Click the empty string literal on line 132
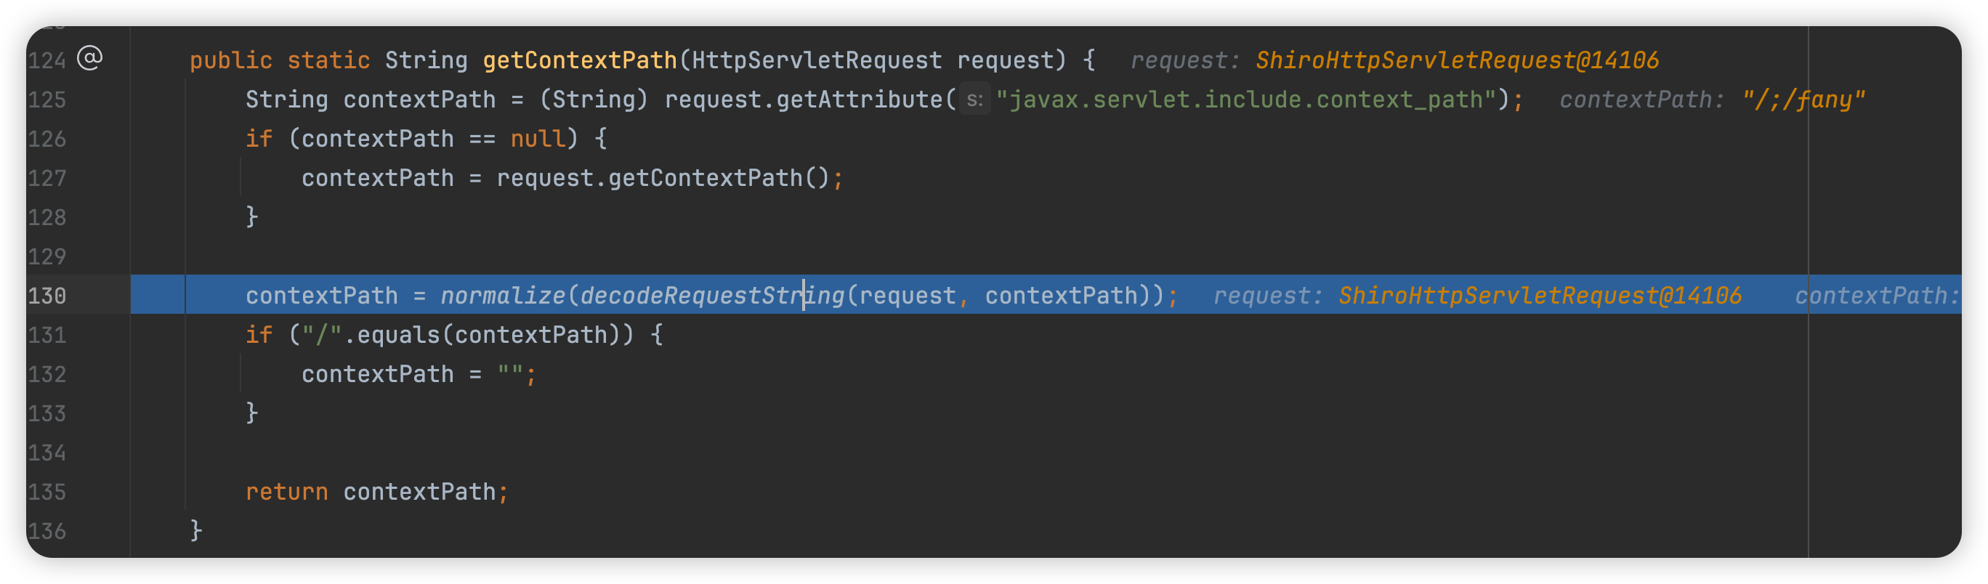The image size is (1988, 584). [x=509, y=374]
